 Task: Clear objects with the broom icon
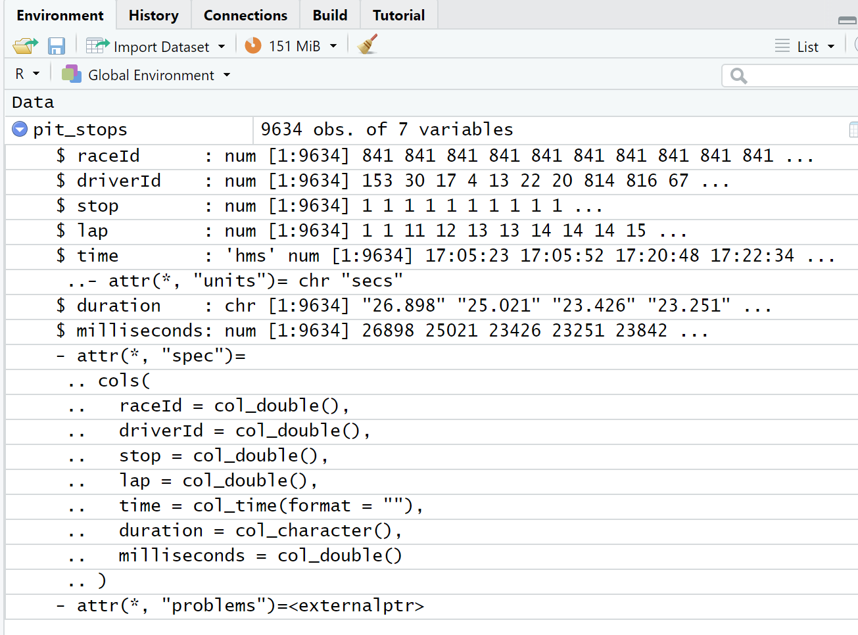point(368,45)
